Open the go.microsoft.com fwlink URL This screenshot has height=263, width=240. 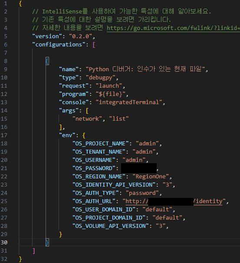173,28
